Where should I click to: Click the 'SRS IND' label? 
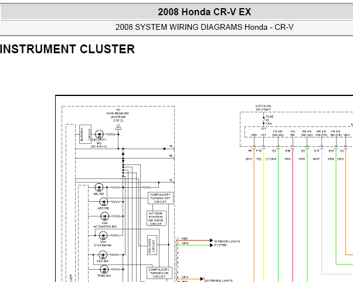(x=103, y=261)
